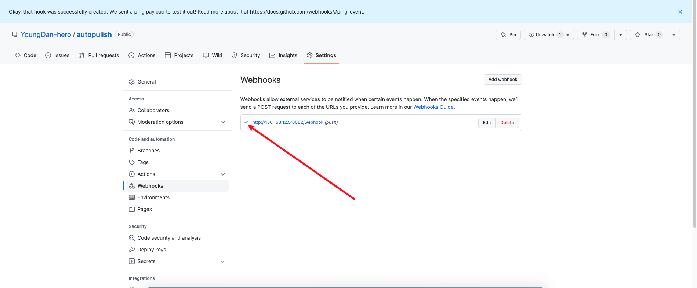Open the Unwatch dropdown arrow
697x288 pixels.
click(x=568, y=35)
